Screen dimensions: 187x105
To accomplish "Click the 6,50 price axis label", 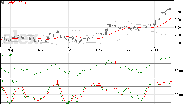I will tap(178, 43).
